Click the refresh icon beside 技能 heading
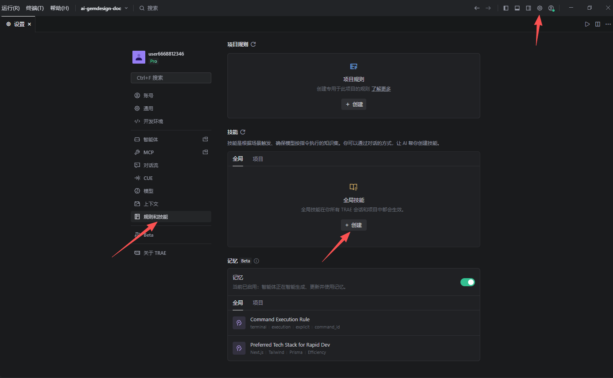The width and height of the screenshot is (613, 378). coord(243,132)
